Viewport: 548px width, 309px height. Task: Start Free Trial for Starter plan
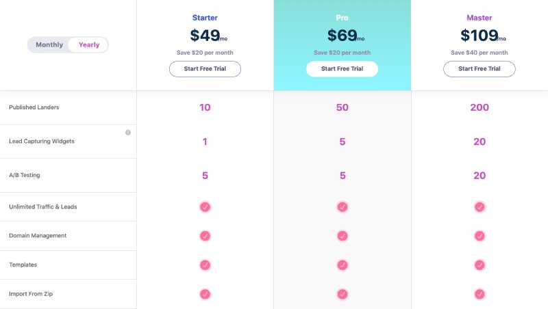coord(205,69)
